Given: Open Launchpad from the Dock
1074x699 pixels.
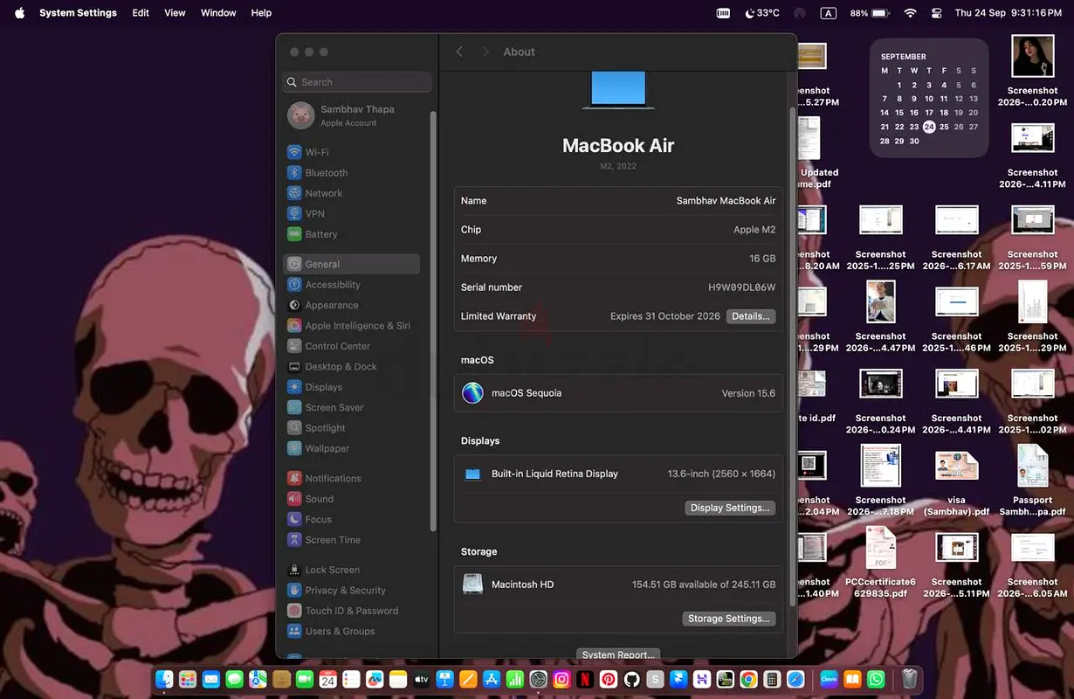Looking at the screenshot, I should tap(188, 679).
